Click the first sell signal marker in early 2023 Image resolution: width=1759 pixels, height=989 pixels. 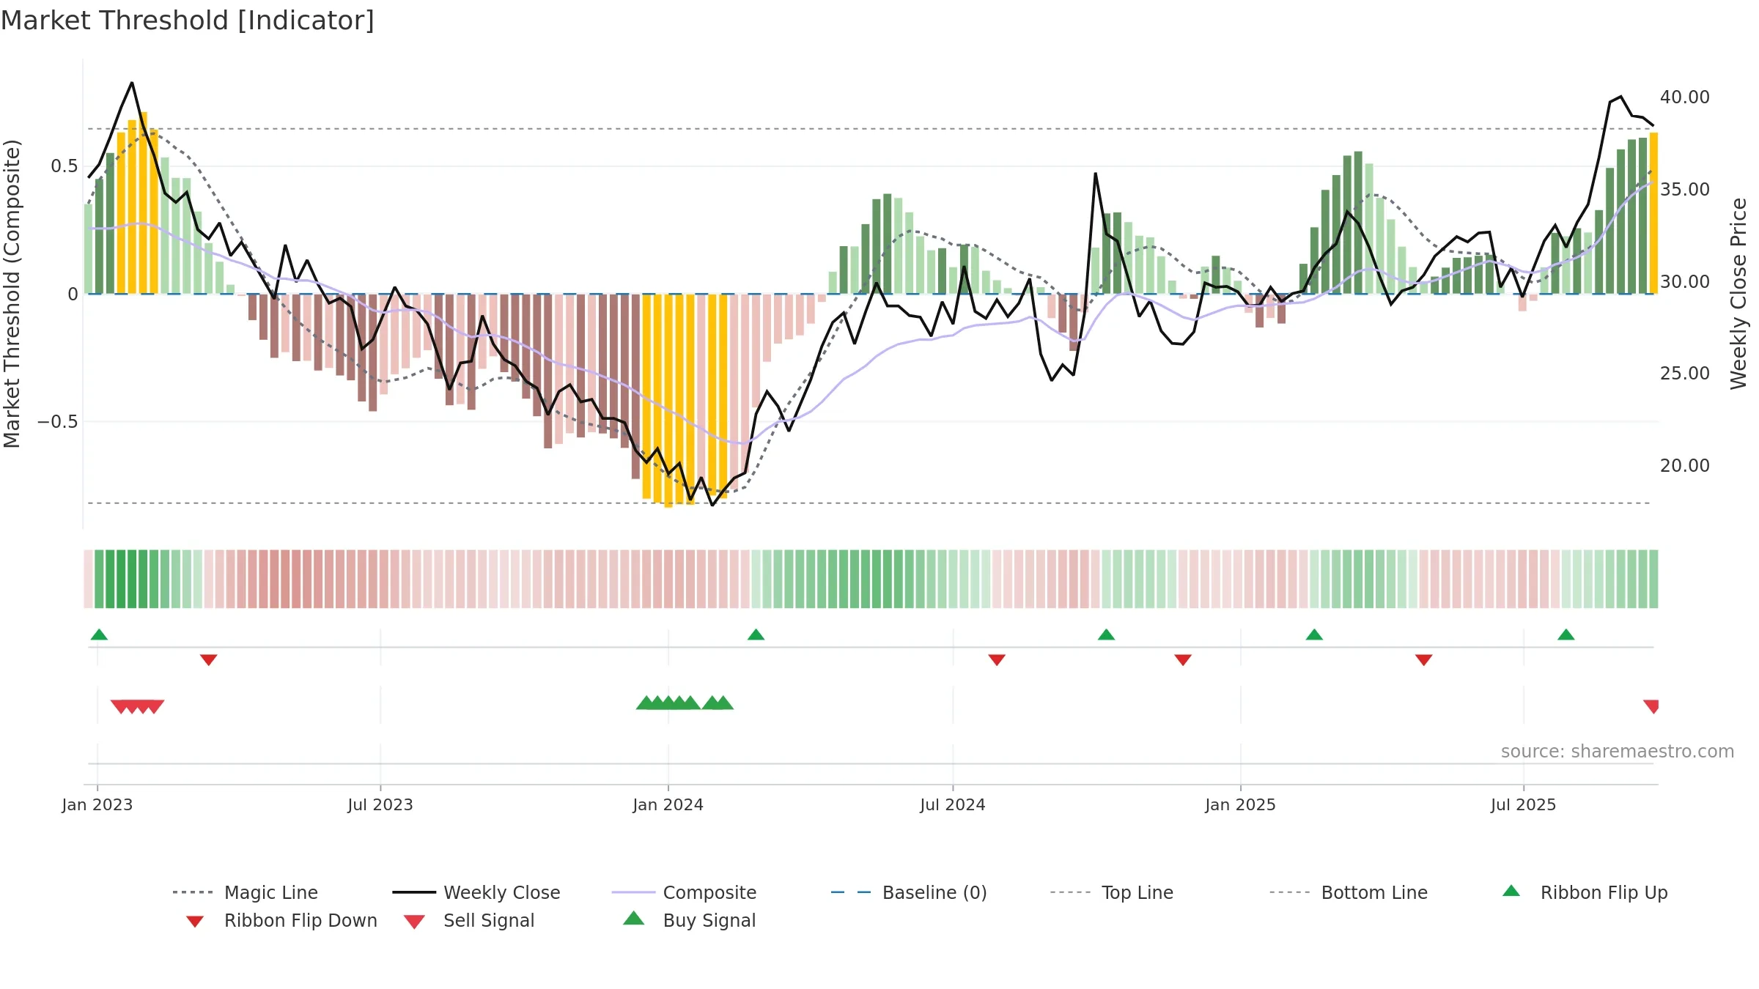[x=121, y=707]
